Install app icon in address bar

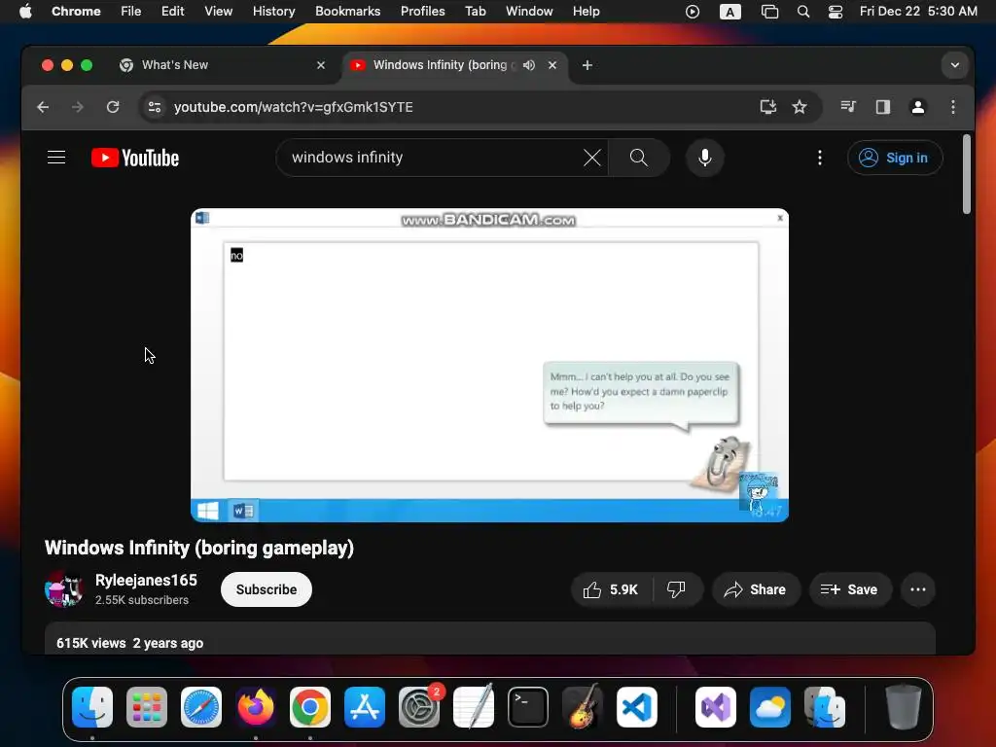tap(768, 107)
